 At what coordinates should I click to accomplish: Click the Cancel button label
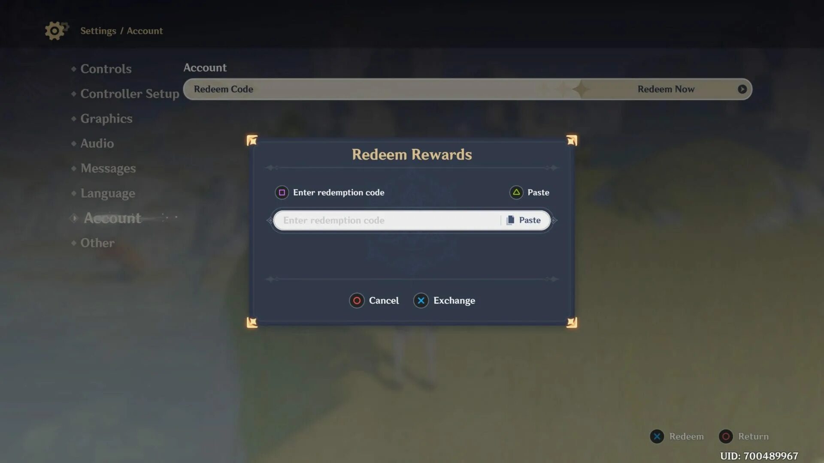(x=384, y=301)
